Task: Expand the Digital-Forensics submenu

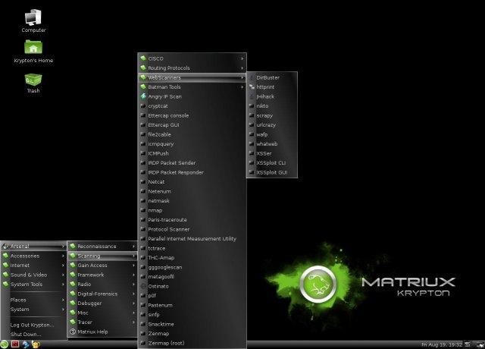Action: tap(102, 294)
